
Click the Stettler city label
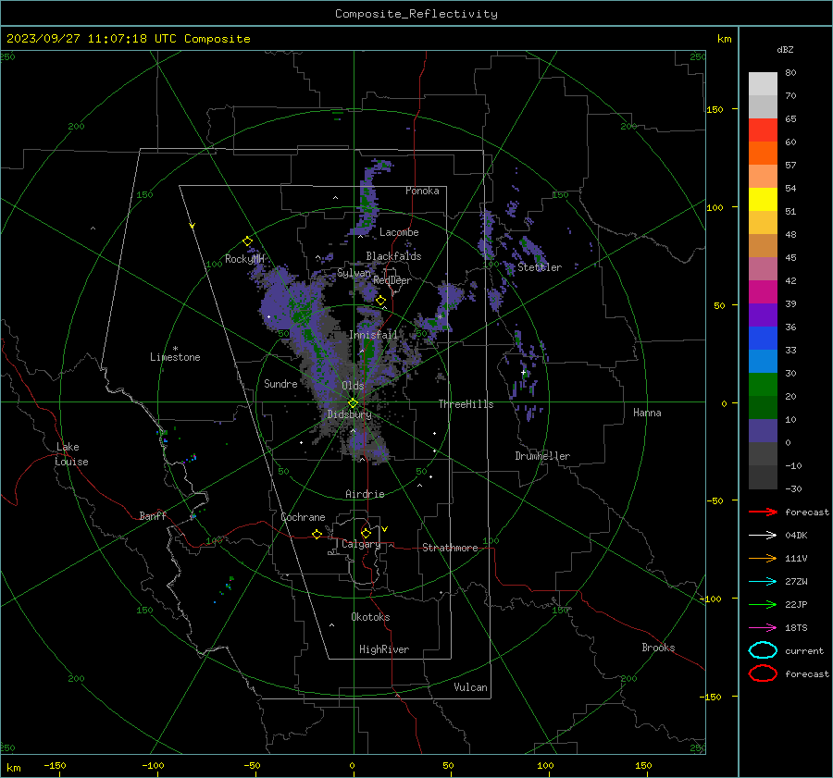point(540,267)
